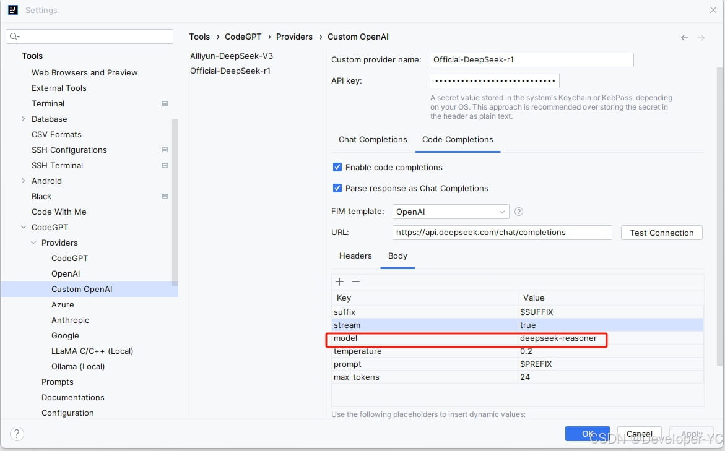Click the forward navigation arrow
Screen dimensions: 725x451
point(701,38)
